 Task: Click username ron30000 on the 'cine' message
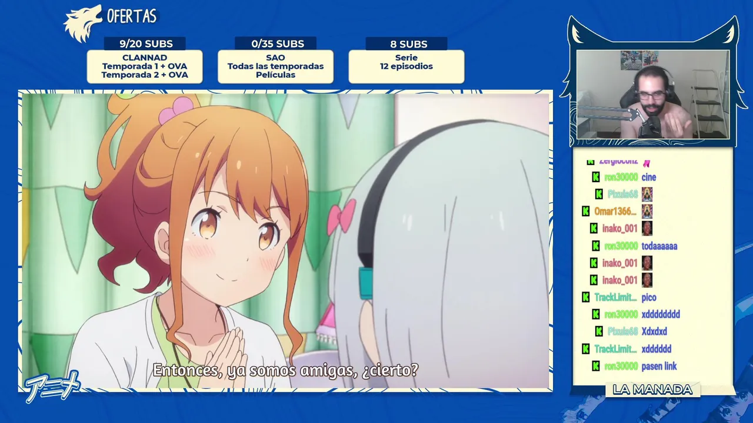coord(621,177)
